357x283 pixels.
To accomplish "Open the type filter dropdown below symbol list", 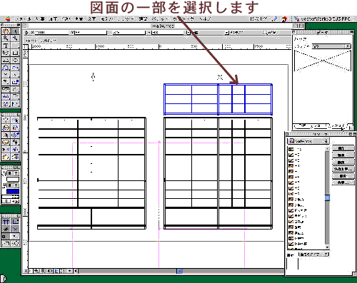I will [x=313, y=254].
